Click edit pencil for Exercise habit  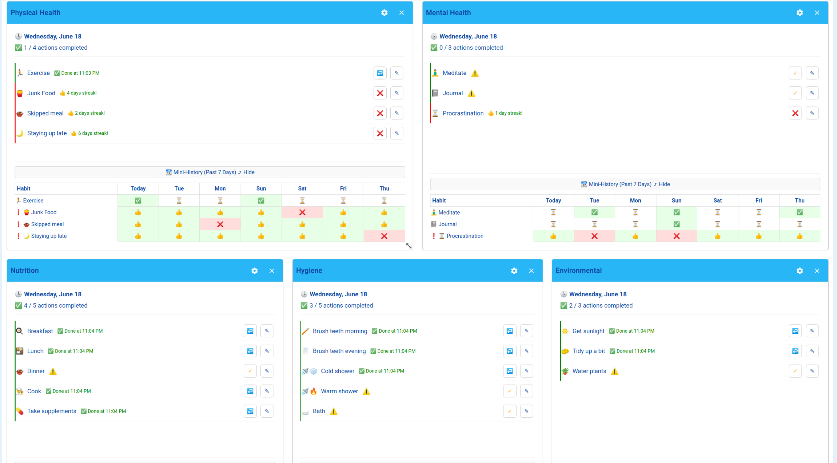(396, 73)
